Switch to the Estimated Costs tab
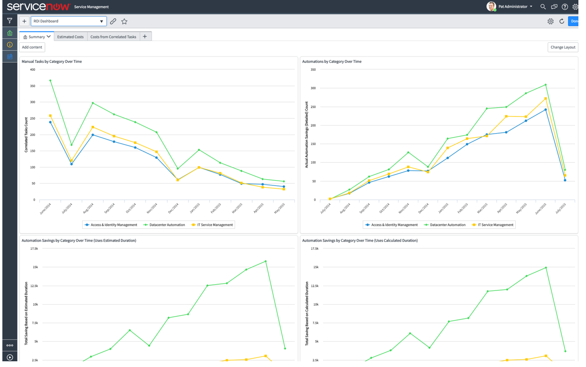 click(x=70, y=37)
